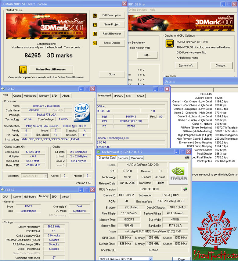Click the Intel Core 2 Duo logo
Screen dimensions: 238x261
81,112
